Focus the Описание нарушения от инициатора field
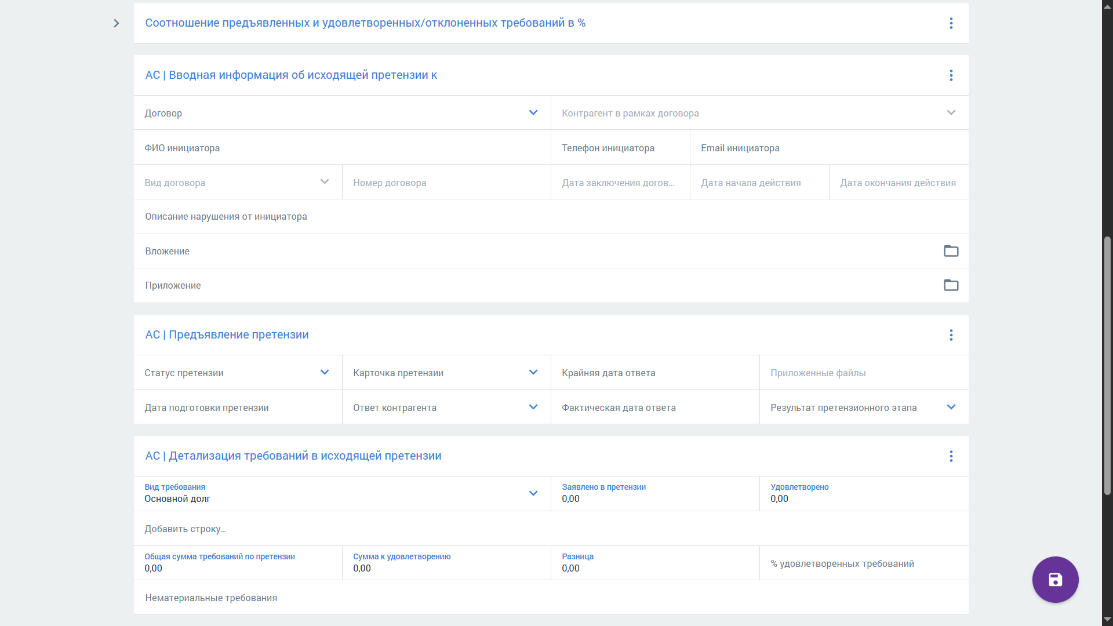Screen dimensions: 1113x626 click(551, 216)
